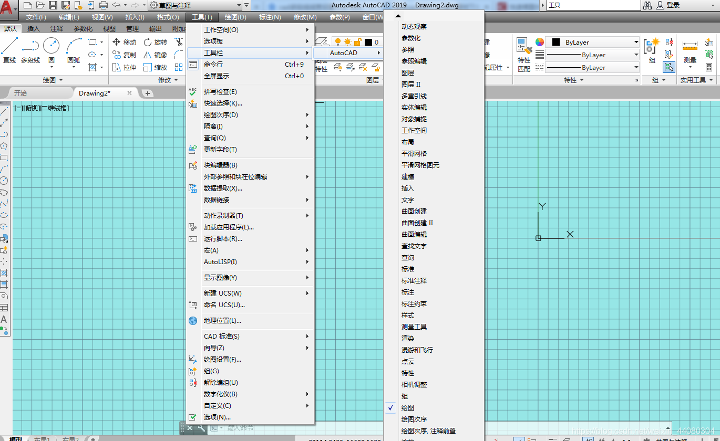Screen dimensions: 720x441
Task: Click the 拉伸 (Stretch) tool
Action: tap(125, 67)
